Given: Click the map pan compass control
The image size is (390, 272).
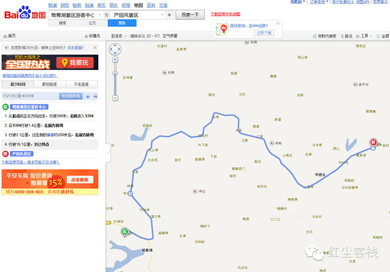Looking at the screenshot, I should pyautogui.click(x=115, y=49).
